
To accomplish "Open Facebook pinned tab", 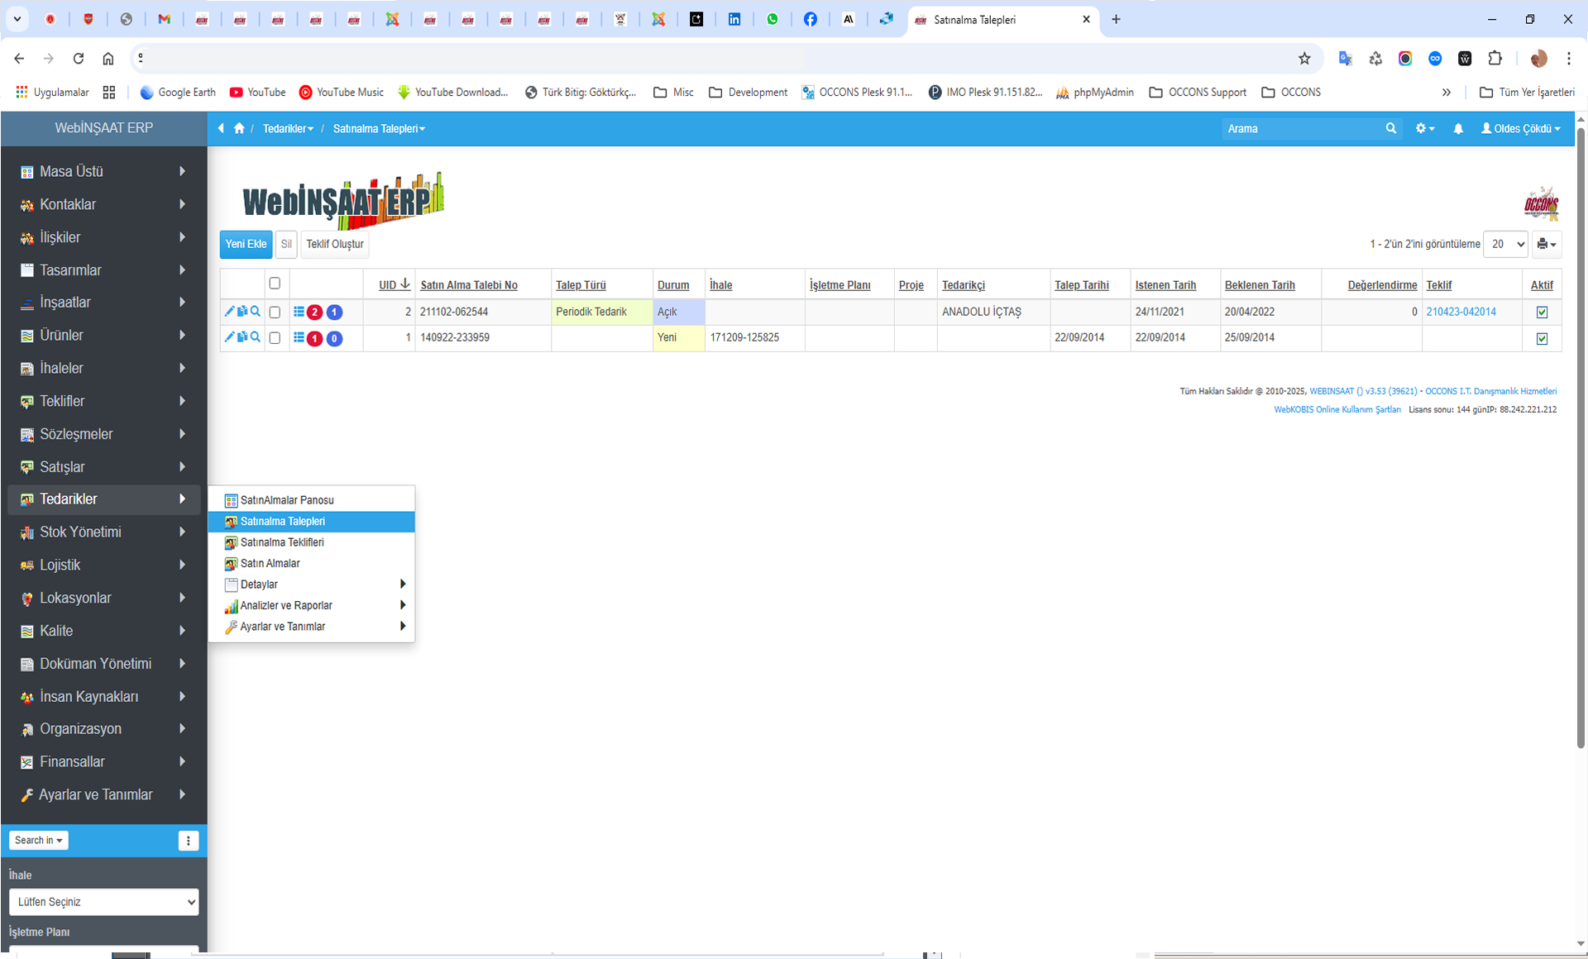I will [x=811, y=19].
